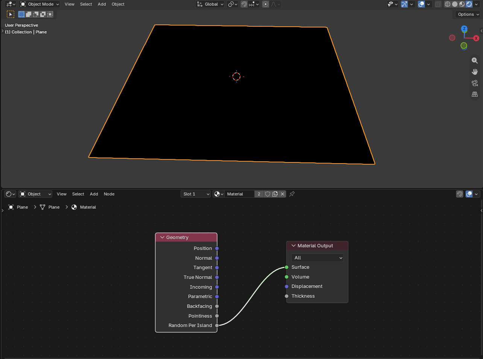Toggle the camera view icon
The width and height of the screenshot is (483, 359).
point(475,83)
